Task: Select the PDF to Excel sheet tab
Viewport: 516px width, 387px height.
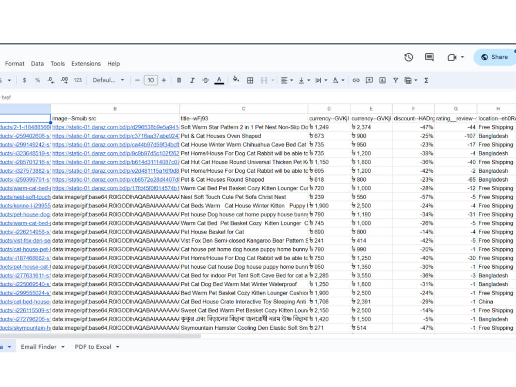Action: 93,347
